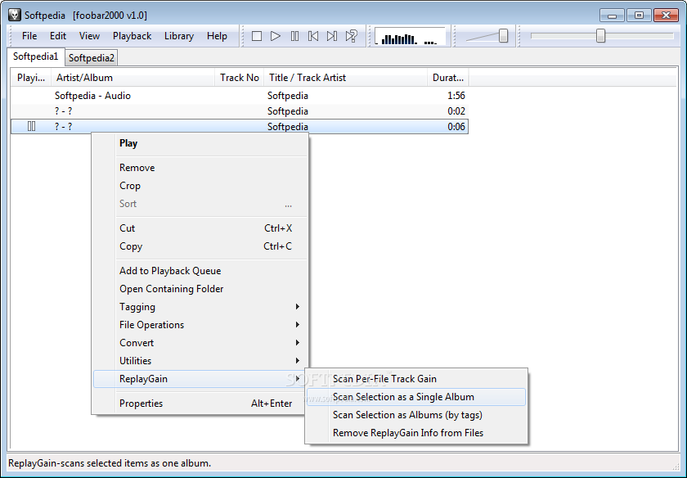Screen dimensions: 687x478
Task: Maximize the foobar2000 window
Action: point(639,16)
